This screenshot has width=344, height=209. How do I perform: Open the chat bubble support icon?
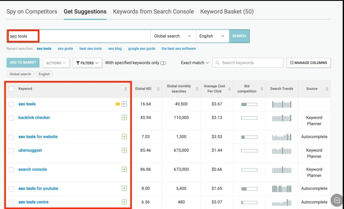336,200
